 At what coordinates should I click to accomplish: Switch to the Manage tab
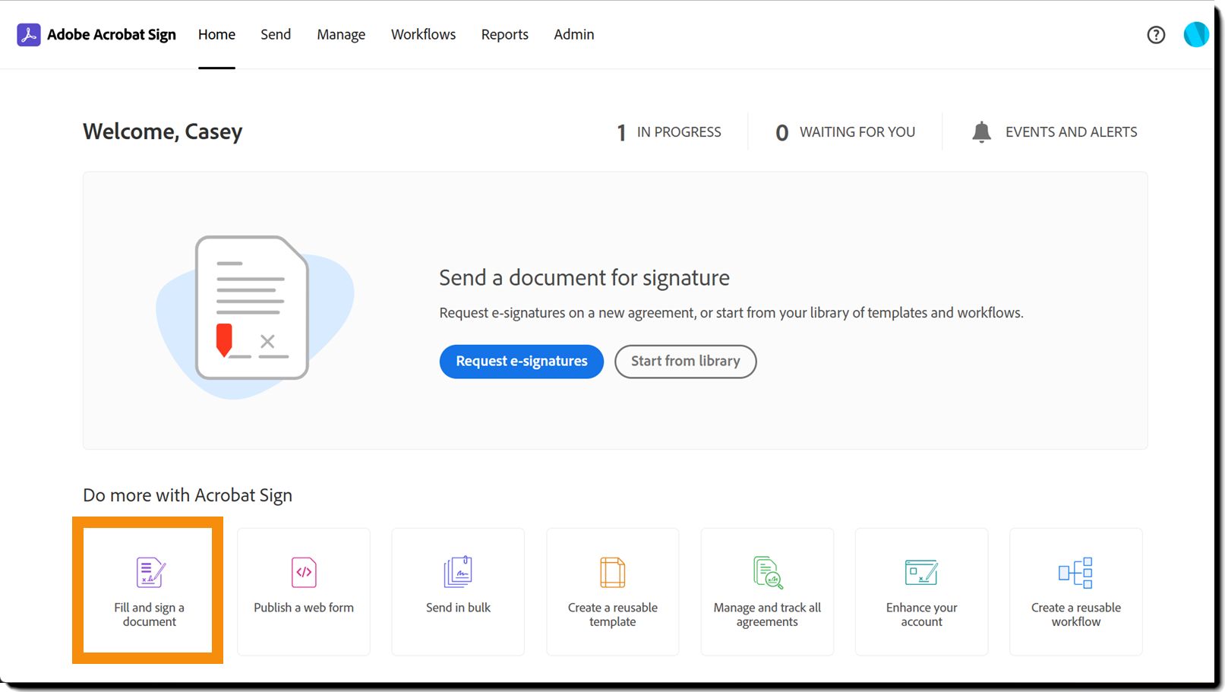341,35
